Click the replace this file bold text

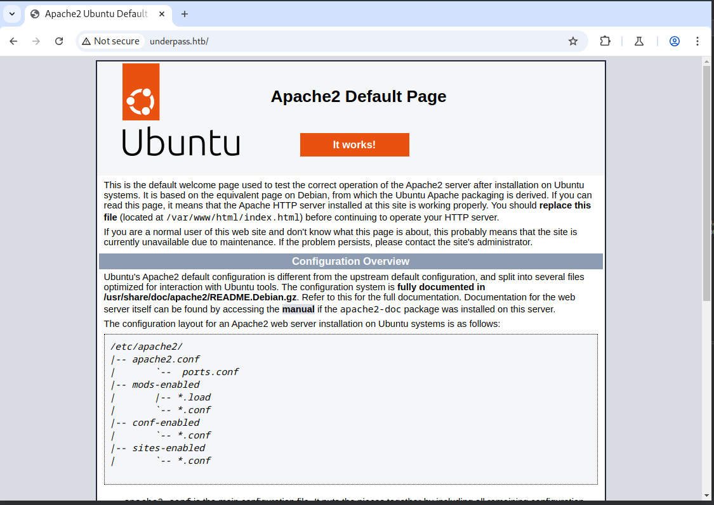pyautogui.click(x=565, y=205)
